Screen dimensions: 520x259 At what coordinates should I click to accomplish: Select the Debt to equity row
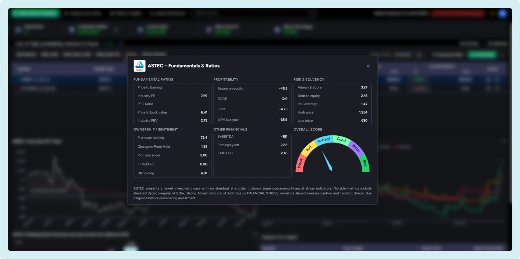pos(332,96)
